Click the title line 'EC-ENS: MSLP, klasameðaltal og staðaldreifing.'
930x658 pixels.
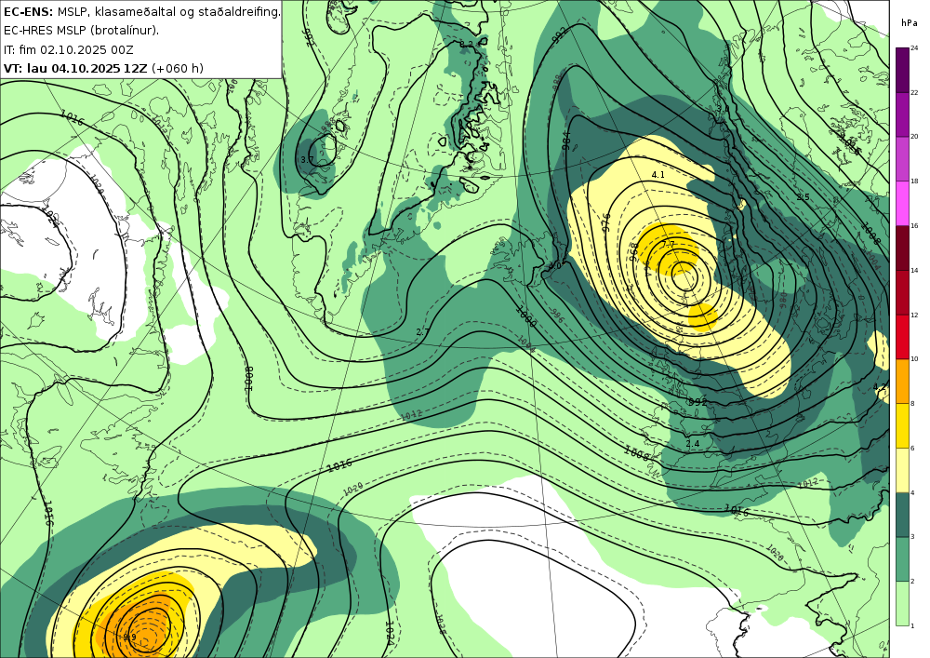(141, 11)
